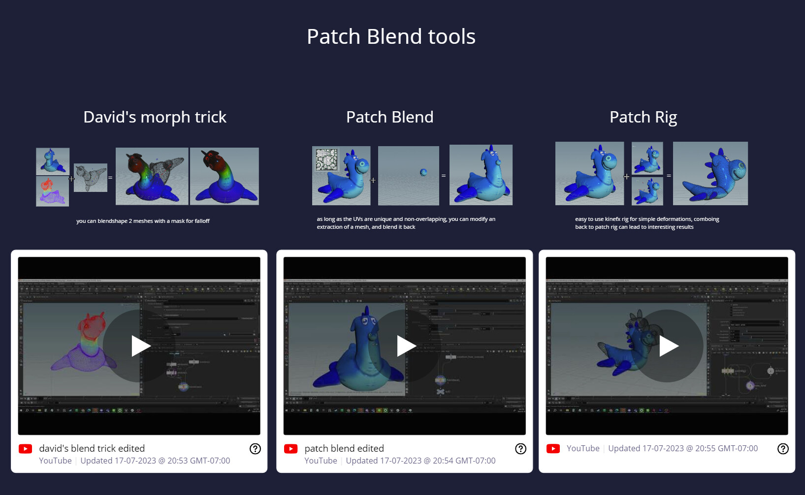805x495 pixels.
Task: Click the rainbow blended dinosaur result in David's morph trick
Action: click(151, 176)
